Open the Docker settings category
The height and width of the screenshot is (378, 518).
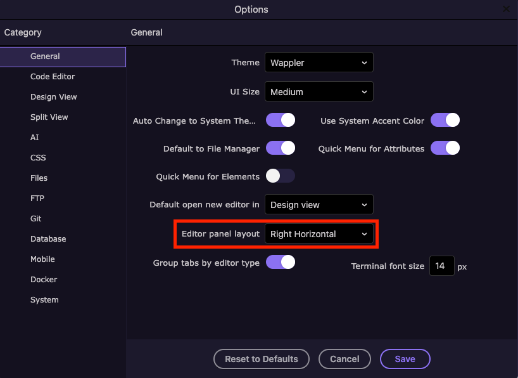[x=44, y=280]
